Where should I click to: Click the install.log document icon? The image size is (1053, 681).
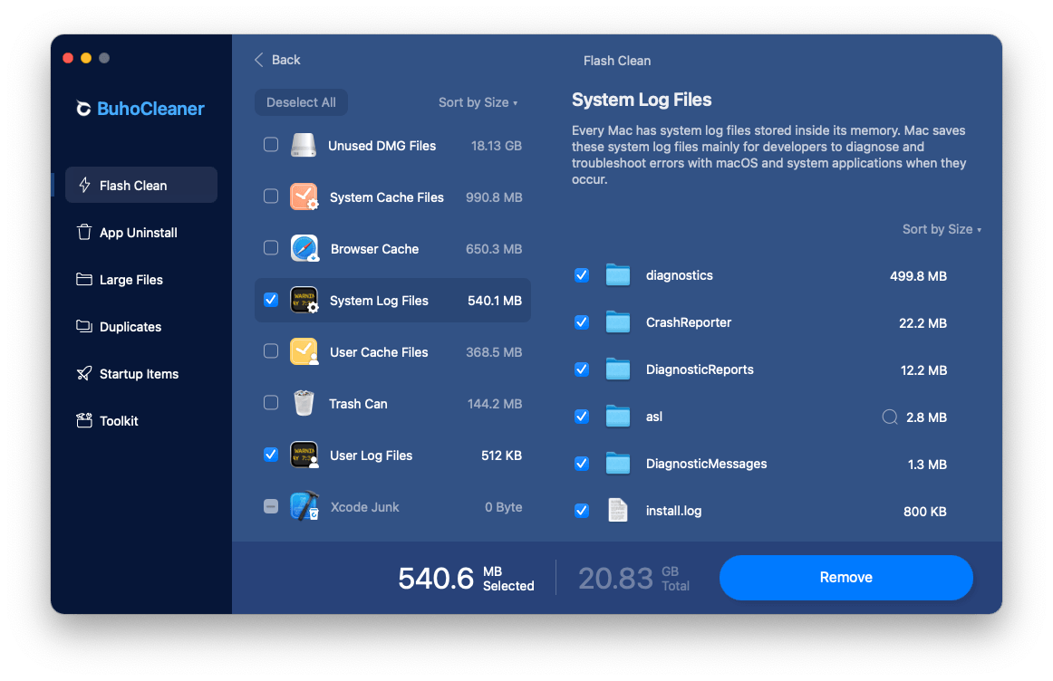point(618,510)
